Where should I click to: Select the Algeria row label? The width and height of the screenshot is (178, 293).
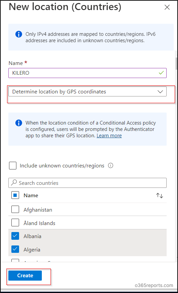(x=32, y=250)
